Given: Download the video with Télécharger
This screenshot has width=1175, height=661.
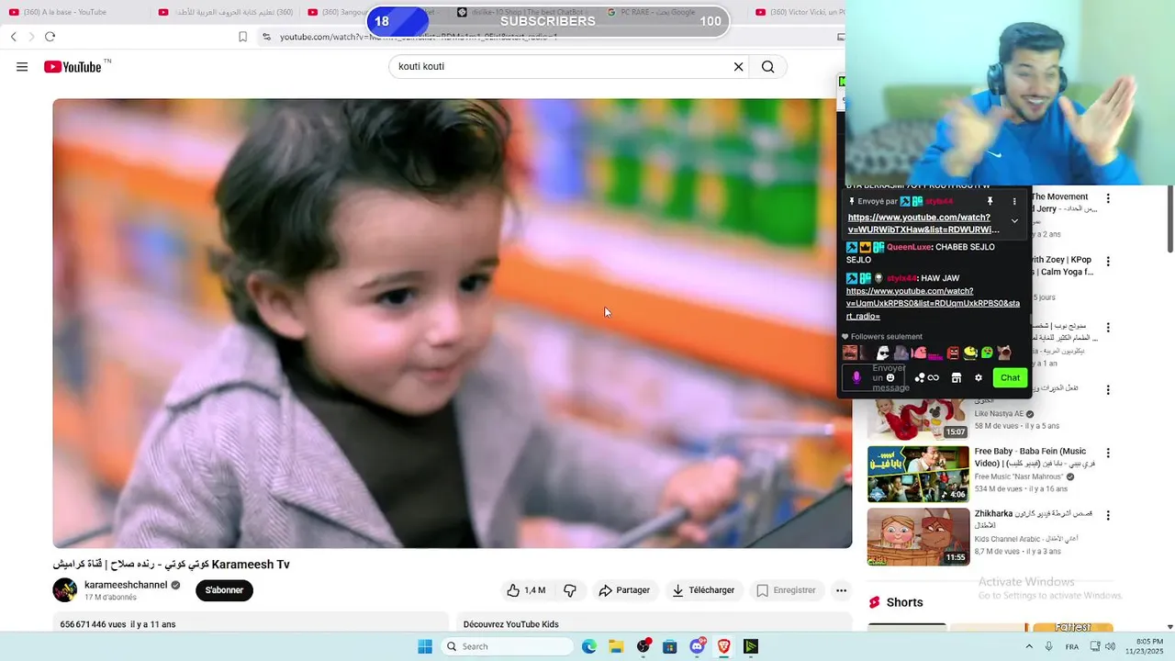Looking at the screenshot, I should coord(703,590).
